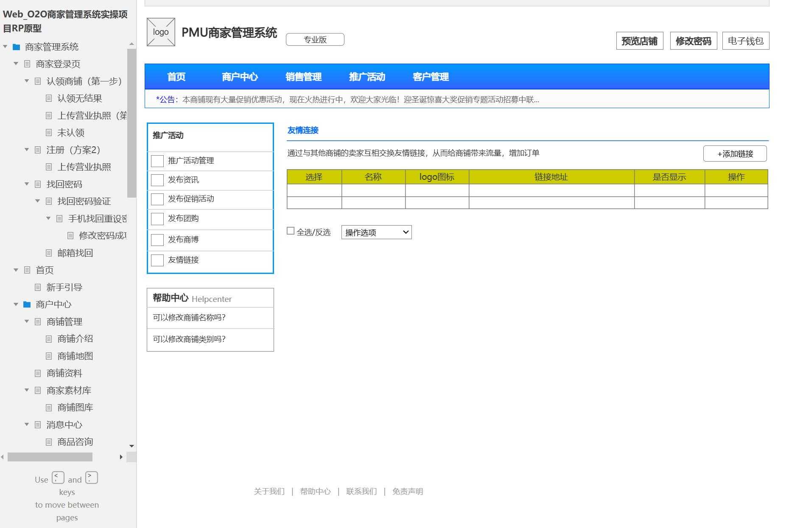
Task: Collapse the 商家素材库 tree node
Action: tap(27, 390)
